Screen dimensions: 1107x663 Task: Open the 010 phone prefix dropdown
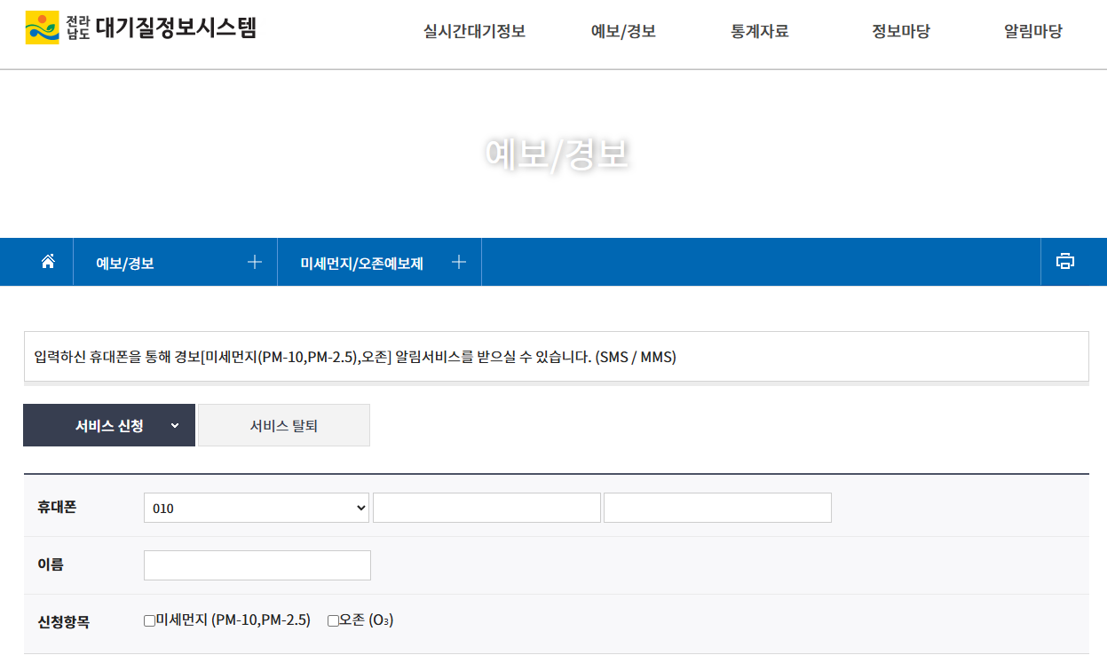click(256, 507)
